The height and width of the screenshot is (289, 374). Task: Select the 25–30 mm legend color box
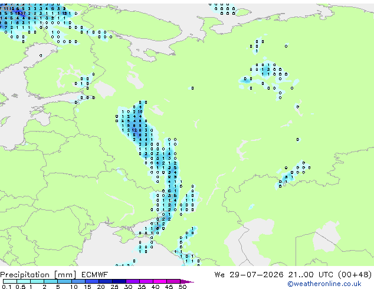[x=119, y=281]
